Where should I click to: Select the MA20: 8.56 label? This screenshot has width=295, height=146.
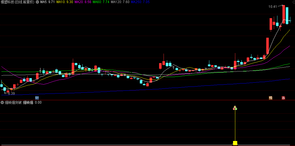(83, 2)
